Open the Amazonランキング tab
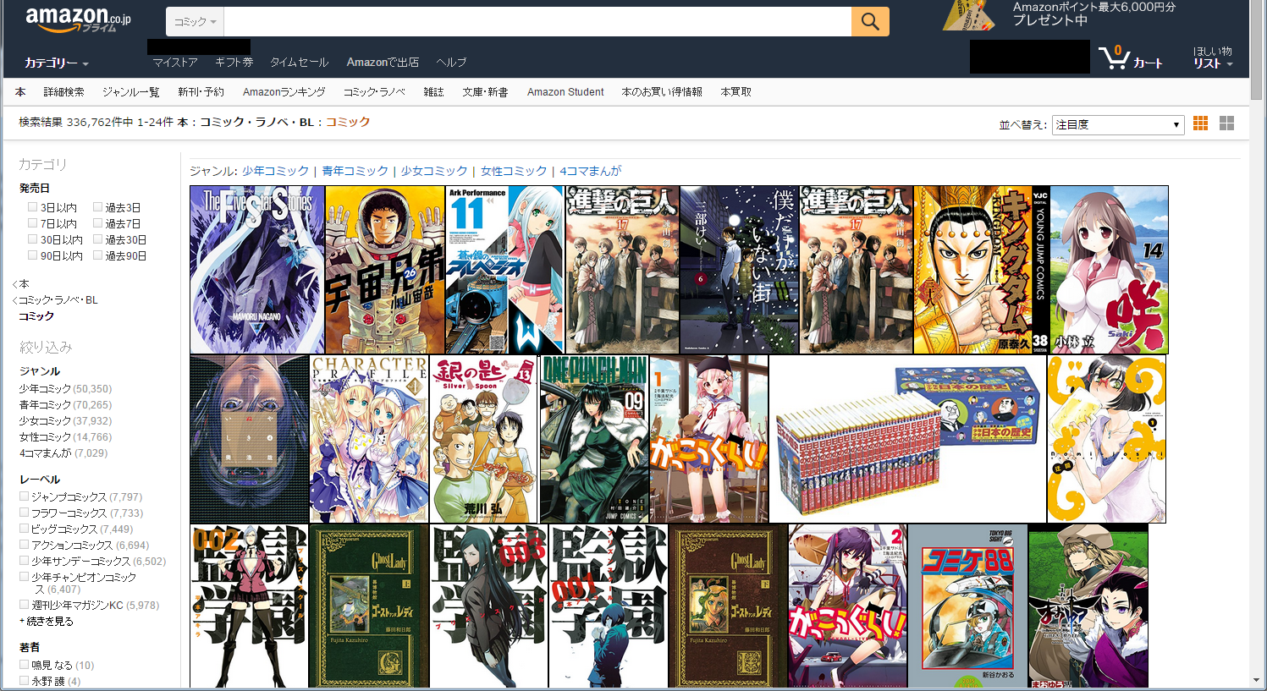Image resolution: width=1267 pixels, height=691 pixels. tap(284, 92)
